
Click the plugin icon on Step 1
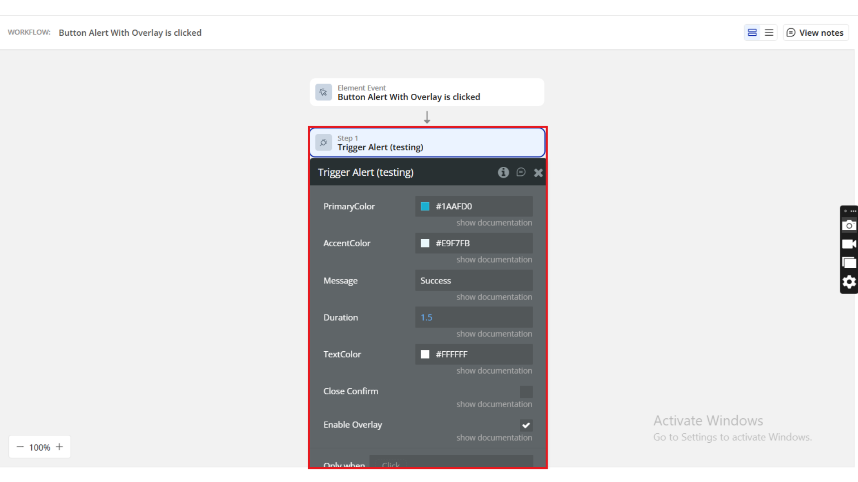(x=324, y=143)
